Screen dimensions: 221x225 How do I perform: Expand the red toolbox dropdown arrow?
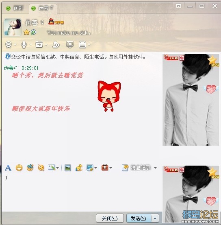(x=110, y=168)
